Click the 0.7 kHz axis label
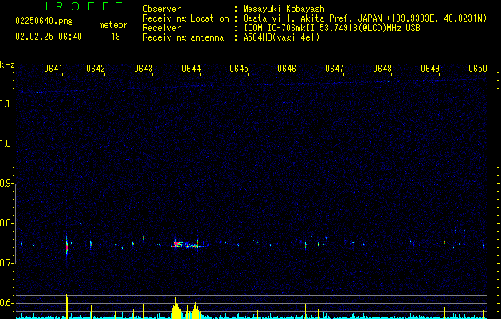Image resolution: width=501 pixels, height=319 pixels. click(x=7, y=263)
